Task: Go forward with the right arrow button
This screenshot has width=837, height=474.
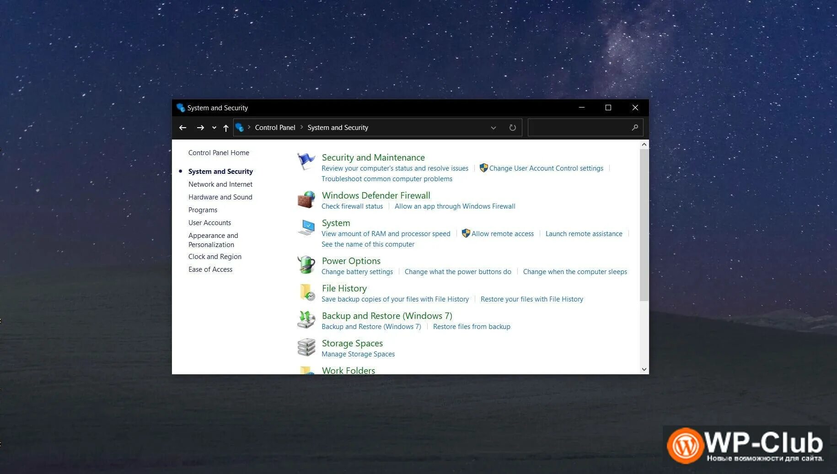Action: 200,128
